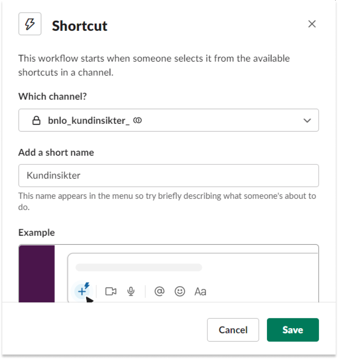Cancel the shortcut setup
This screenshot has width=338, height=359.
[x=233, y=330]
